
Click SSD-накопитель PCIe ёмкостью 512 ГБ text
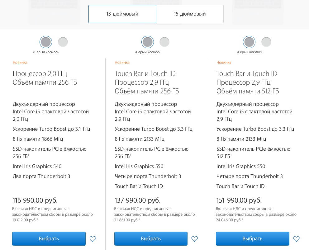coord(254,153)
